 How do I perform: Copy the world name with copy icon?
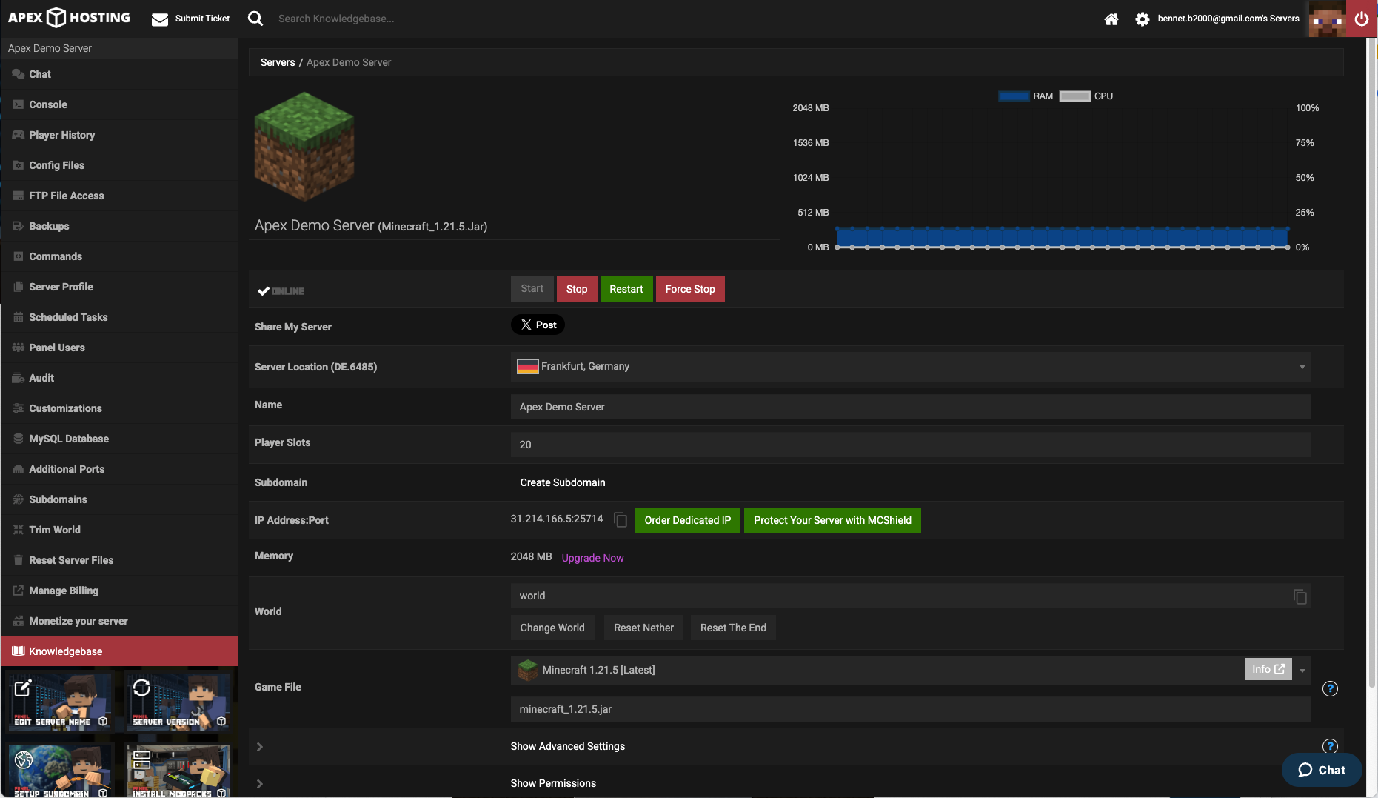[x=1300, y=596]
